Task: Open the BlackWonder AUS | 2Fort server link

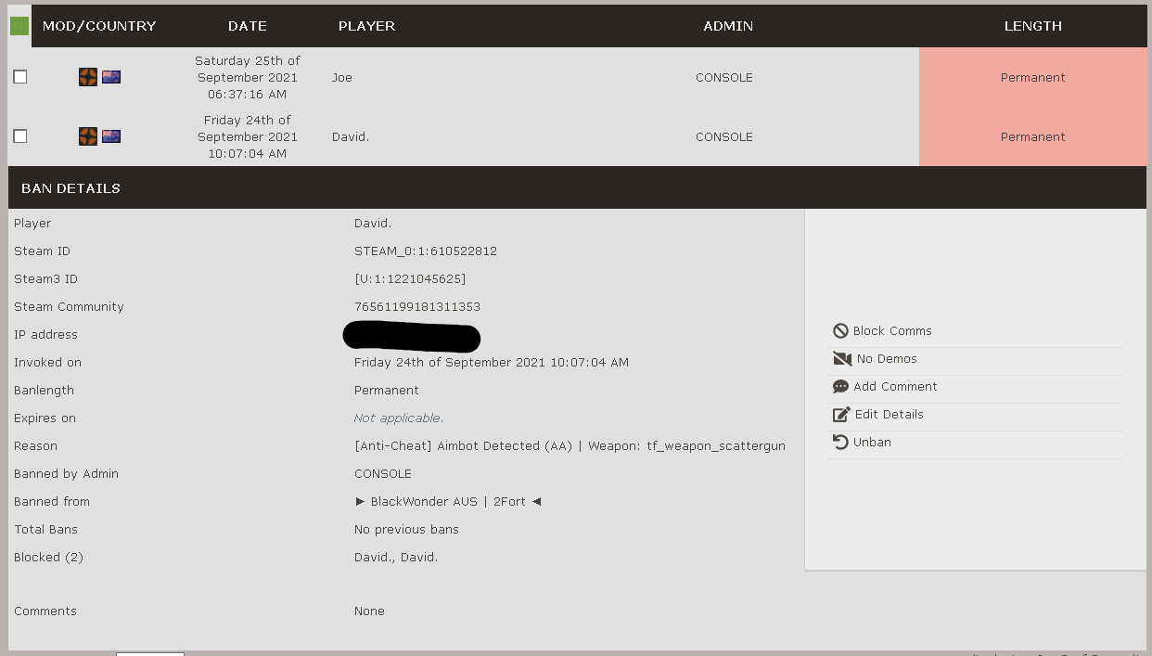Action: tap(448, 501)
